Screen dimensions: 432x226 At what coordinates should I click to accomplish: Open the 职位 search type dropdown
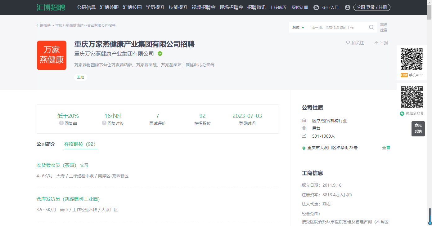298,27
